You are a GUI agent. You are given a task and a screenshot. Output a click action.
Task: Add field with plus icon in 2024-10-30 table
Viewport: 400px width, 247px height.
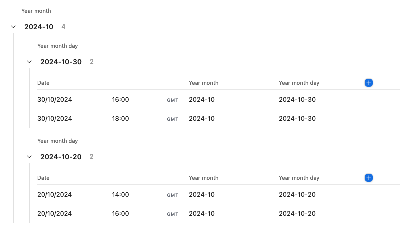369,83
